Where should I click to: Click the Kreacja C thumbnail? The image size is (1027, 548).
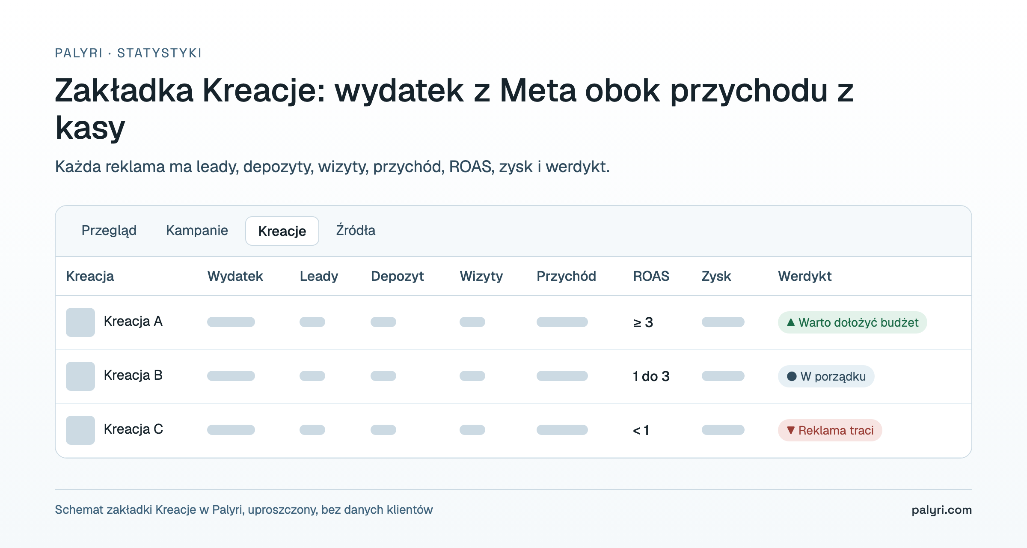point(80,430)
